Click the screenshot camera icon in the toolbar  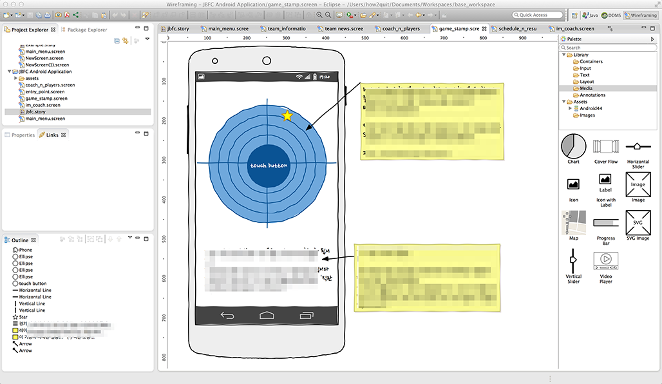(x=57, y=14)
